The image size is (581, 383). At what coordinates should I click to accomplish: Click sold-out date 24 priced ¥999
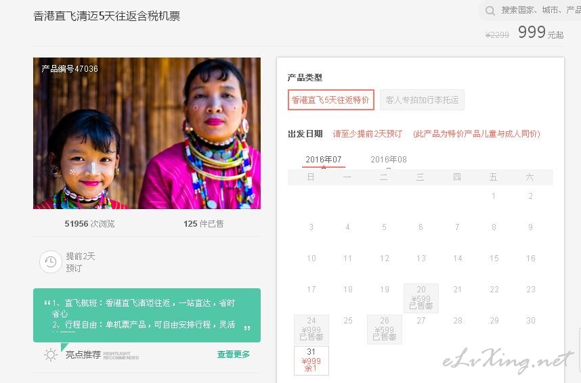[311, 330]
